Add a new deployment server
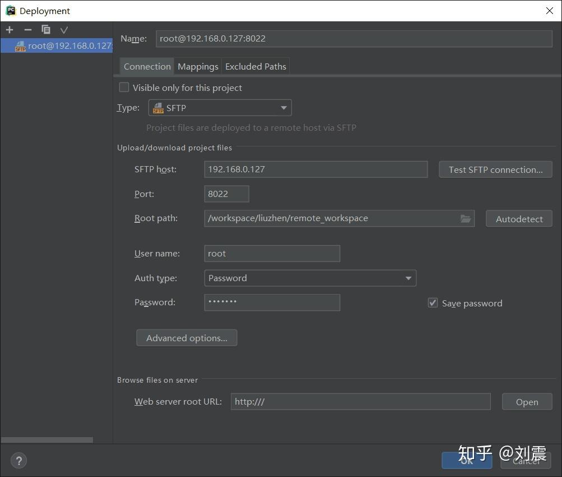This screenshot has height=477, width=562. [9, 30]
